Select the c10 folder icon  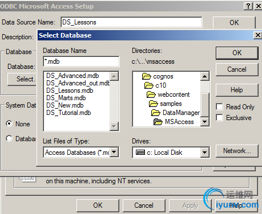click(x=149, y=85)
